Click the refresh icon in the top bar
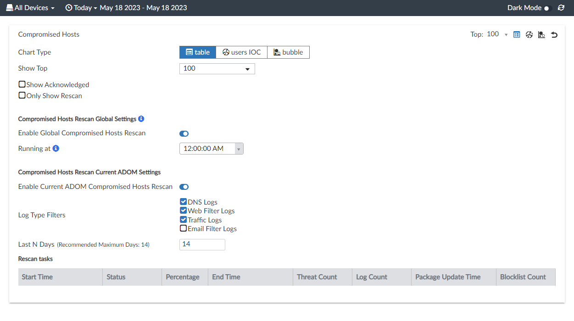Image resolution: width=574 pixels, height=321 pixels. pyautogui.click(x=561, y=7)
